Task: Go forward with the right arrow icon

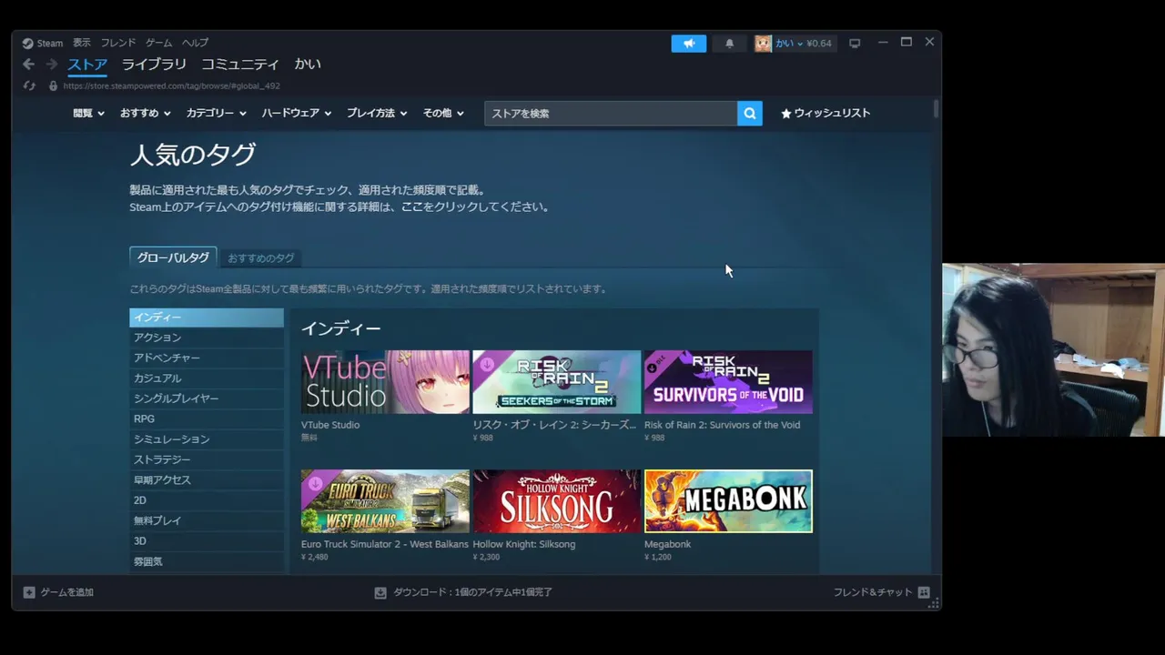Action: click(52, 64)
